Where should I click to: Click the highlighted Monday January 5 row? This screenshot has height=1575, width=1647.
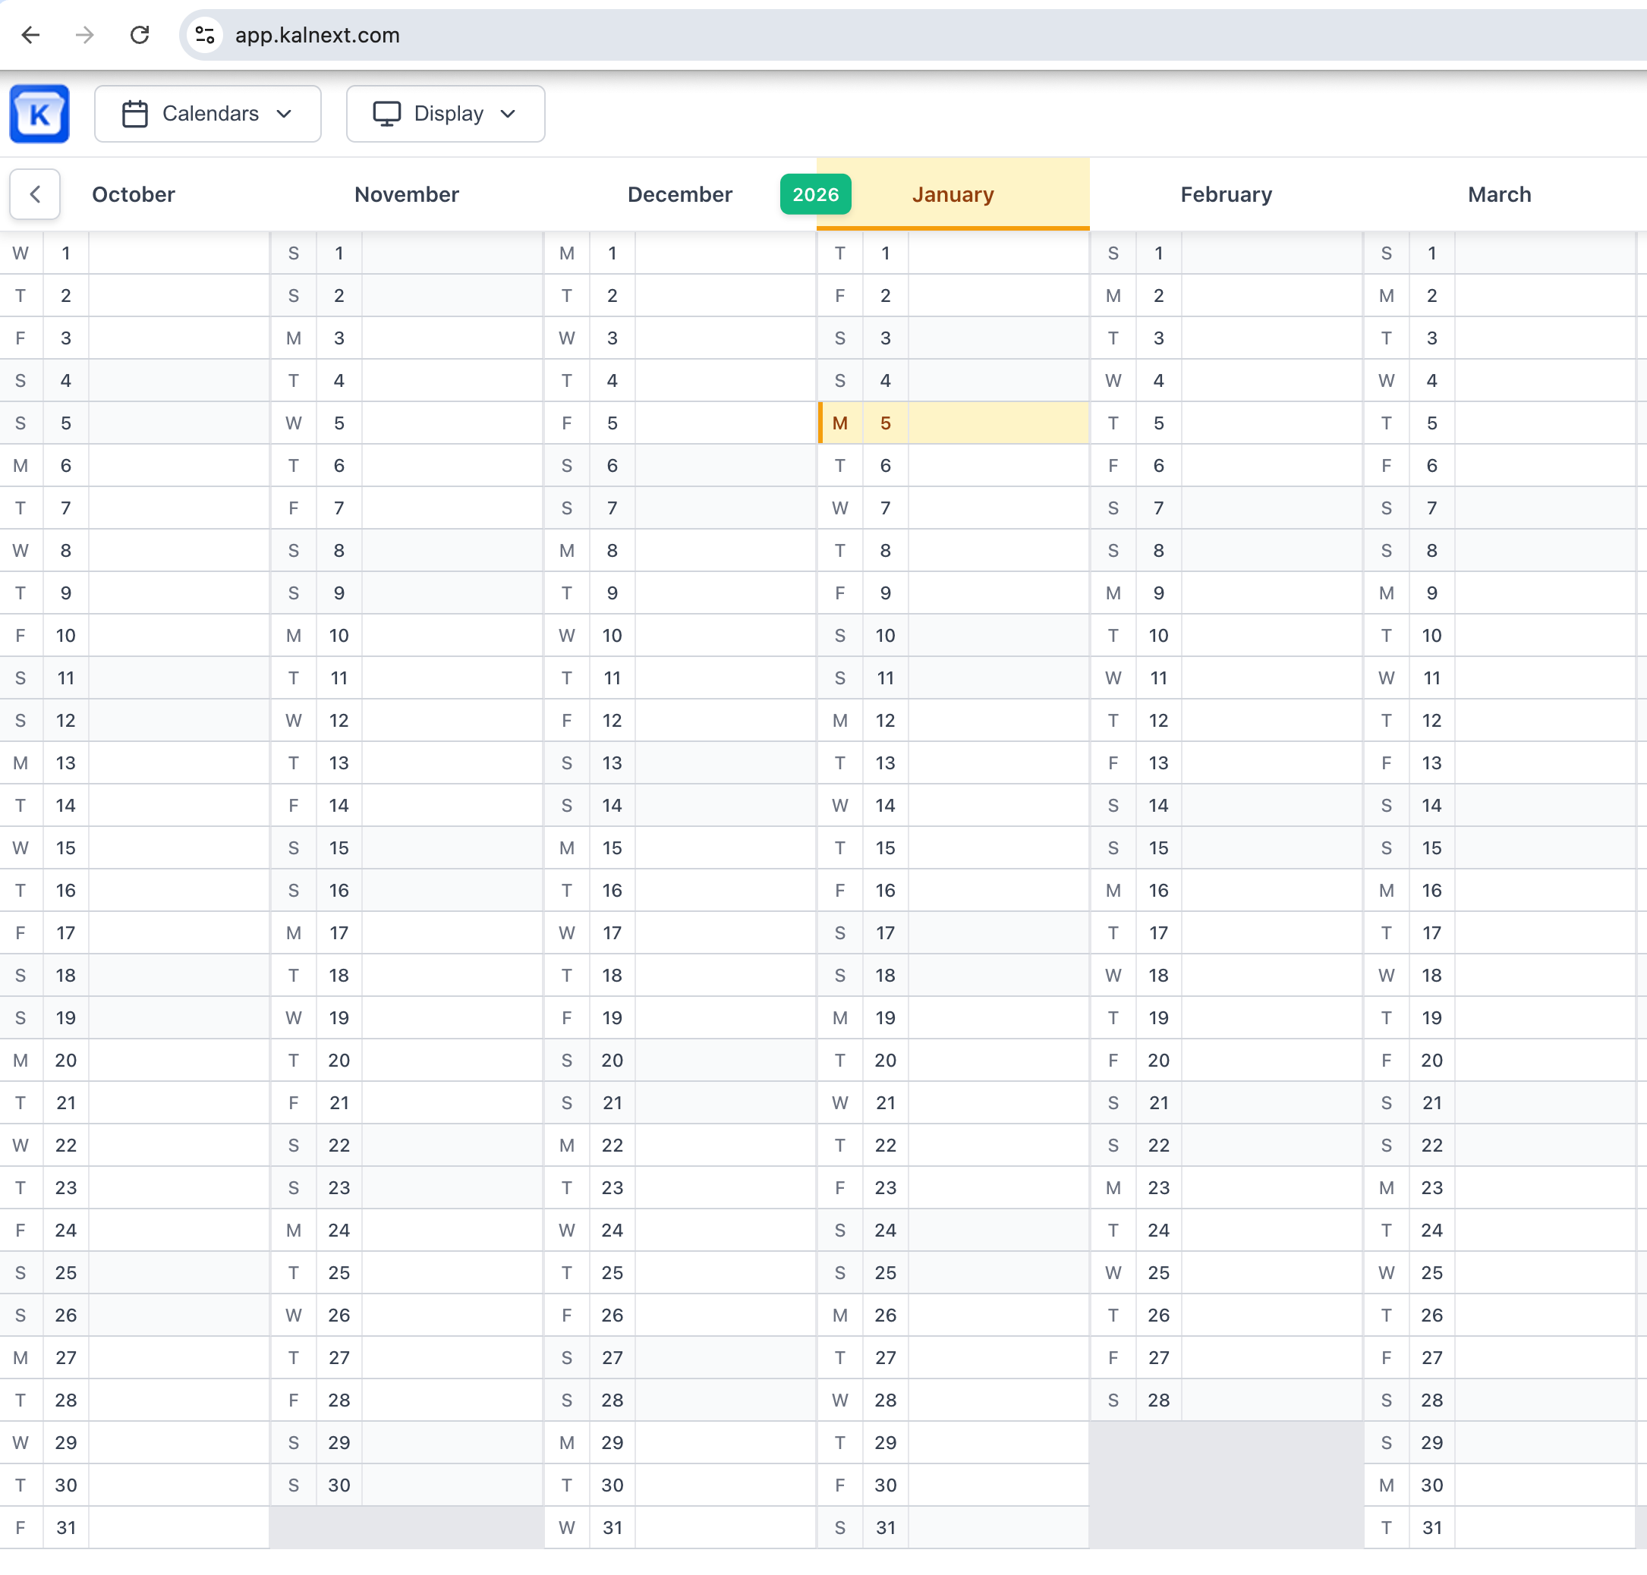click(x=953, y=423)
